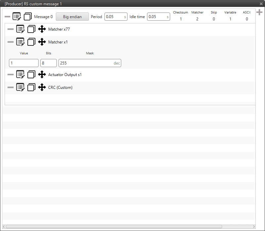Remove the Matcher x77 row
This screenshot has height=231, width=265.
pyautogui.click(x=11, y=29)
